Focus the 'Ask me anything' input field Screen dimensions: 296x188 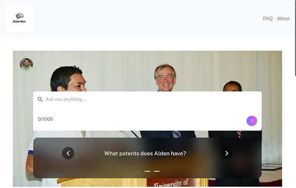(x=147, y=100)
